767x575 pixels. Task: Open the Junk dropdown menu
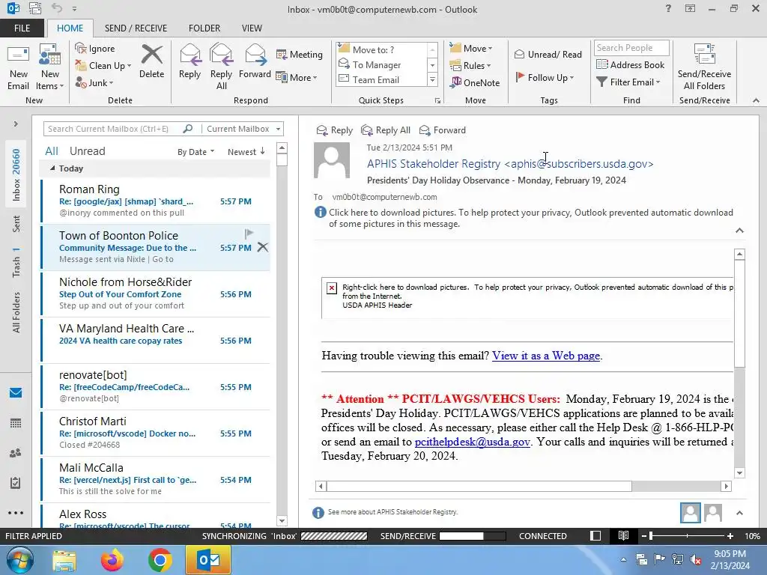tap(94, 82)
